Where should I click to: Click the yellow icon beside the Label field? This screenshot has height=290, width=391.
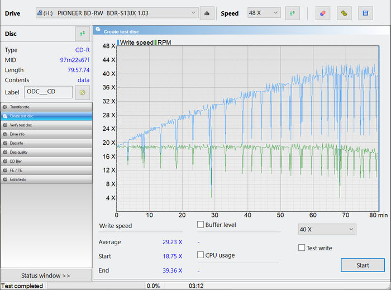(x=83, y=92)
